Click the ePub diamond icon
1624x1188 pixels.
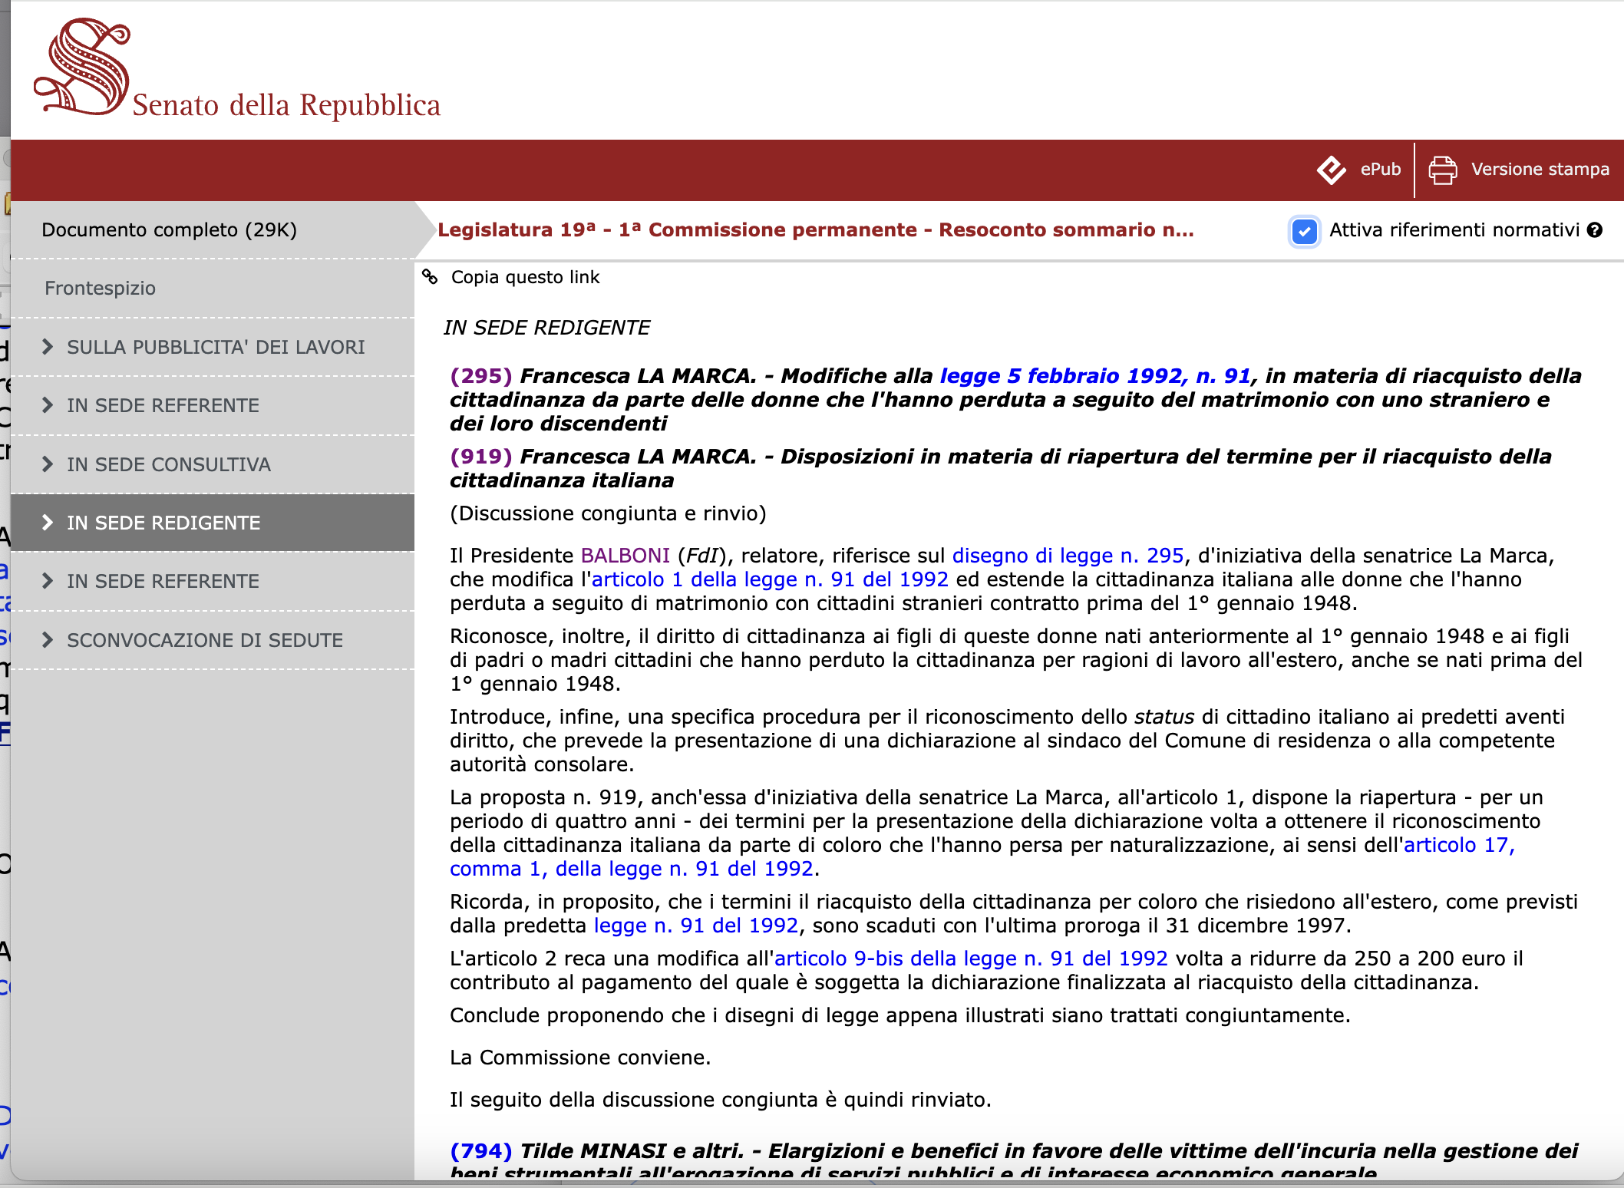click(x=1332, y=170)
